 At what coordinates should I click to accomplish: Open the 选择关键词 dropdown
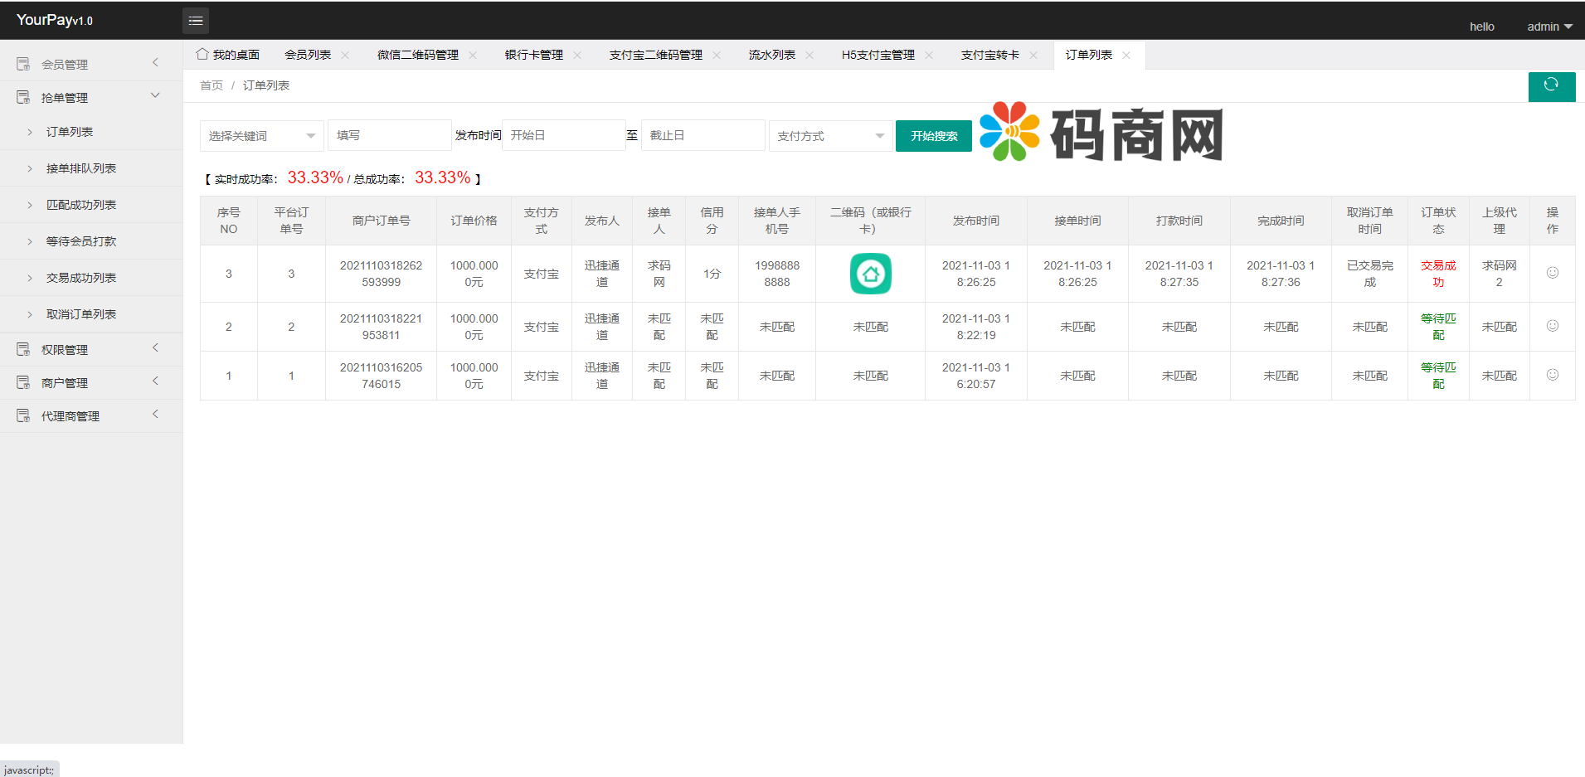[x=261, y=136]
